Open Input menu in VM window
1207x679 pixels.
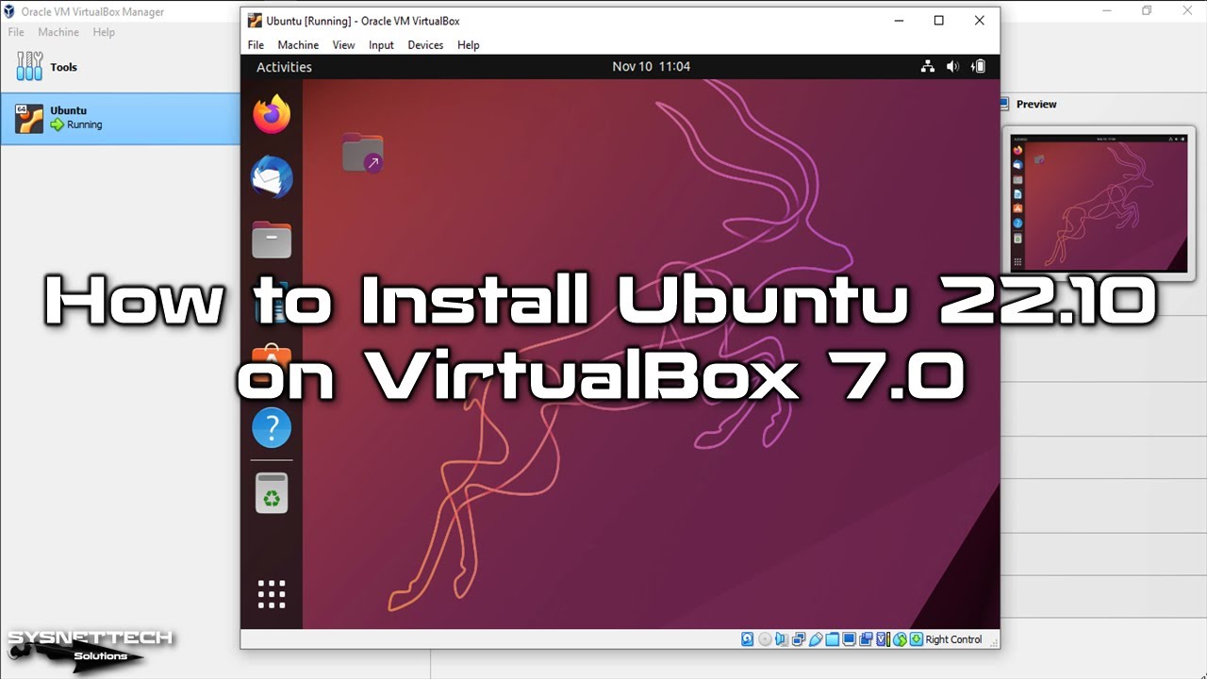[x=381, y=44]
